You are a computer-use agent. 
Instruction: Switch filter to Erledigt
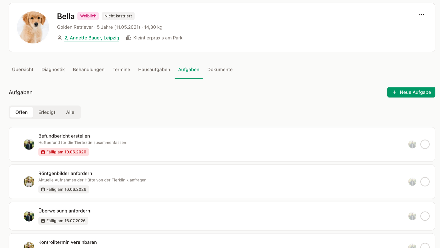[x=47, y=112]
